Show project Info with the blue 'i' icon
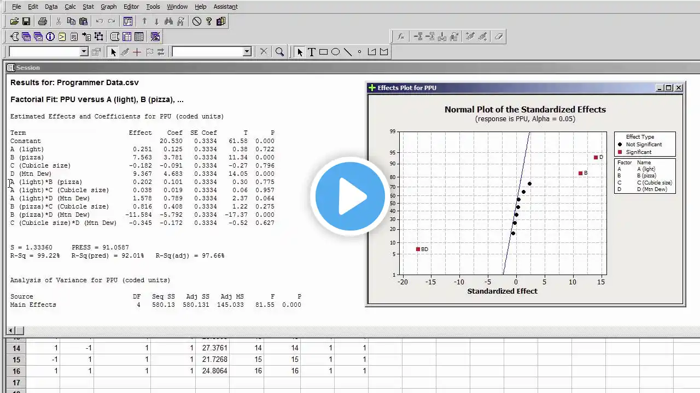 pyautogui.click(x=50, y=37)
